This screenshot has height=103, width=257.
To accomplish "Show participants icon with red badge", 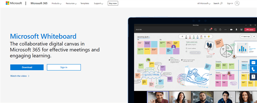I will tap(210, 30).
